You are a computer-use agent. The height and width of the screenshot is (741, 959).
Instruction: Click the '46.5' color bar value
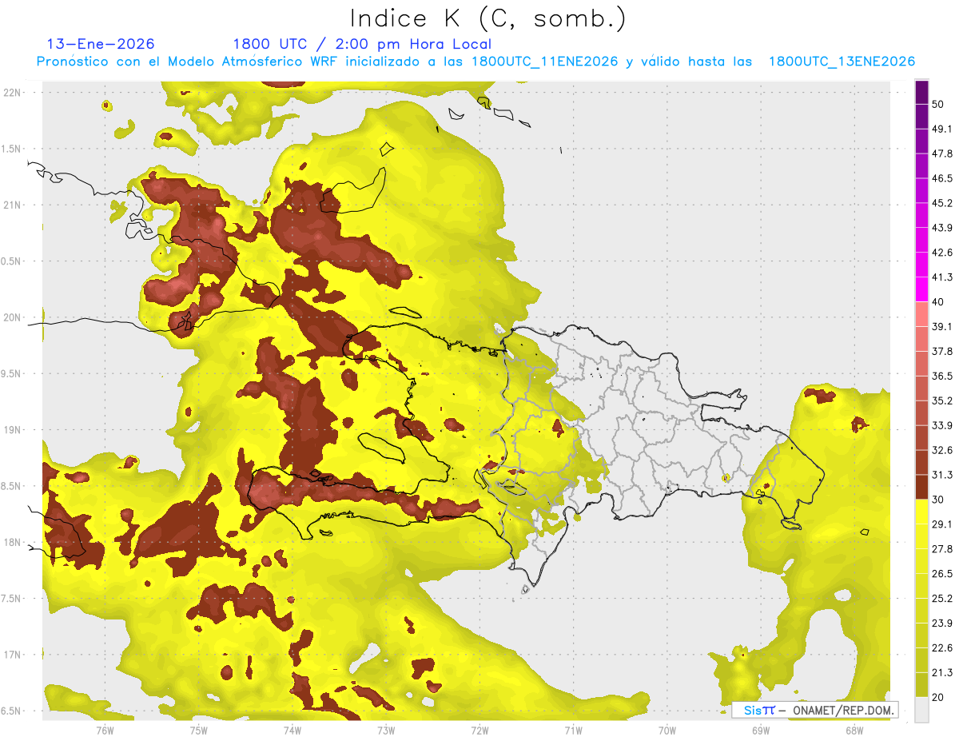pyautogui.click(x=942, y=178)
